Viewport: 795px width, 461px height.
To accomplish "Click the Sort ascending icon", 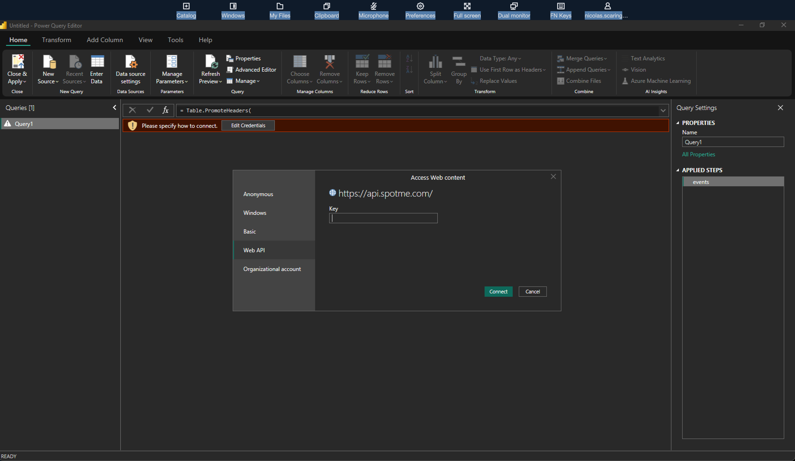I will pyautogui.click(x=409, y=58).
